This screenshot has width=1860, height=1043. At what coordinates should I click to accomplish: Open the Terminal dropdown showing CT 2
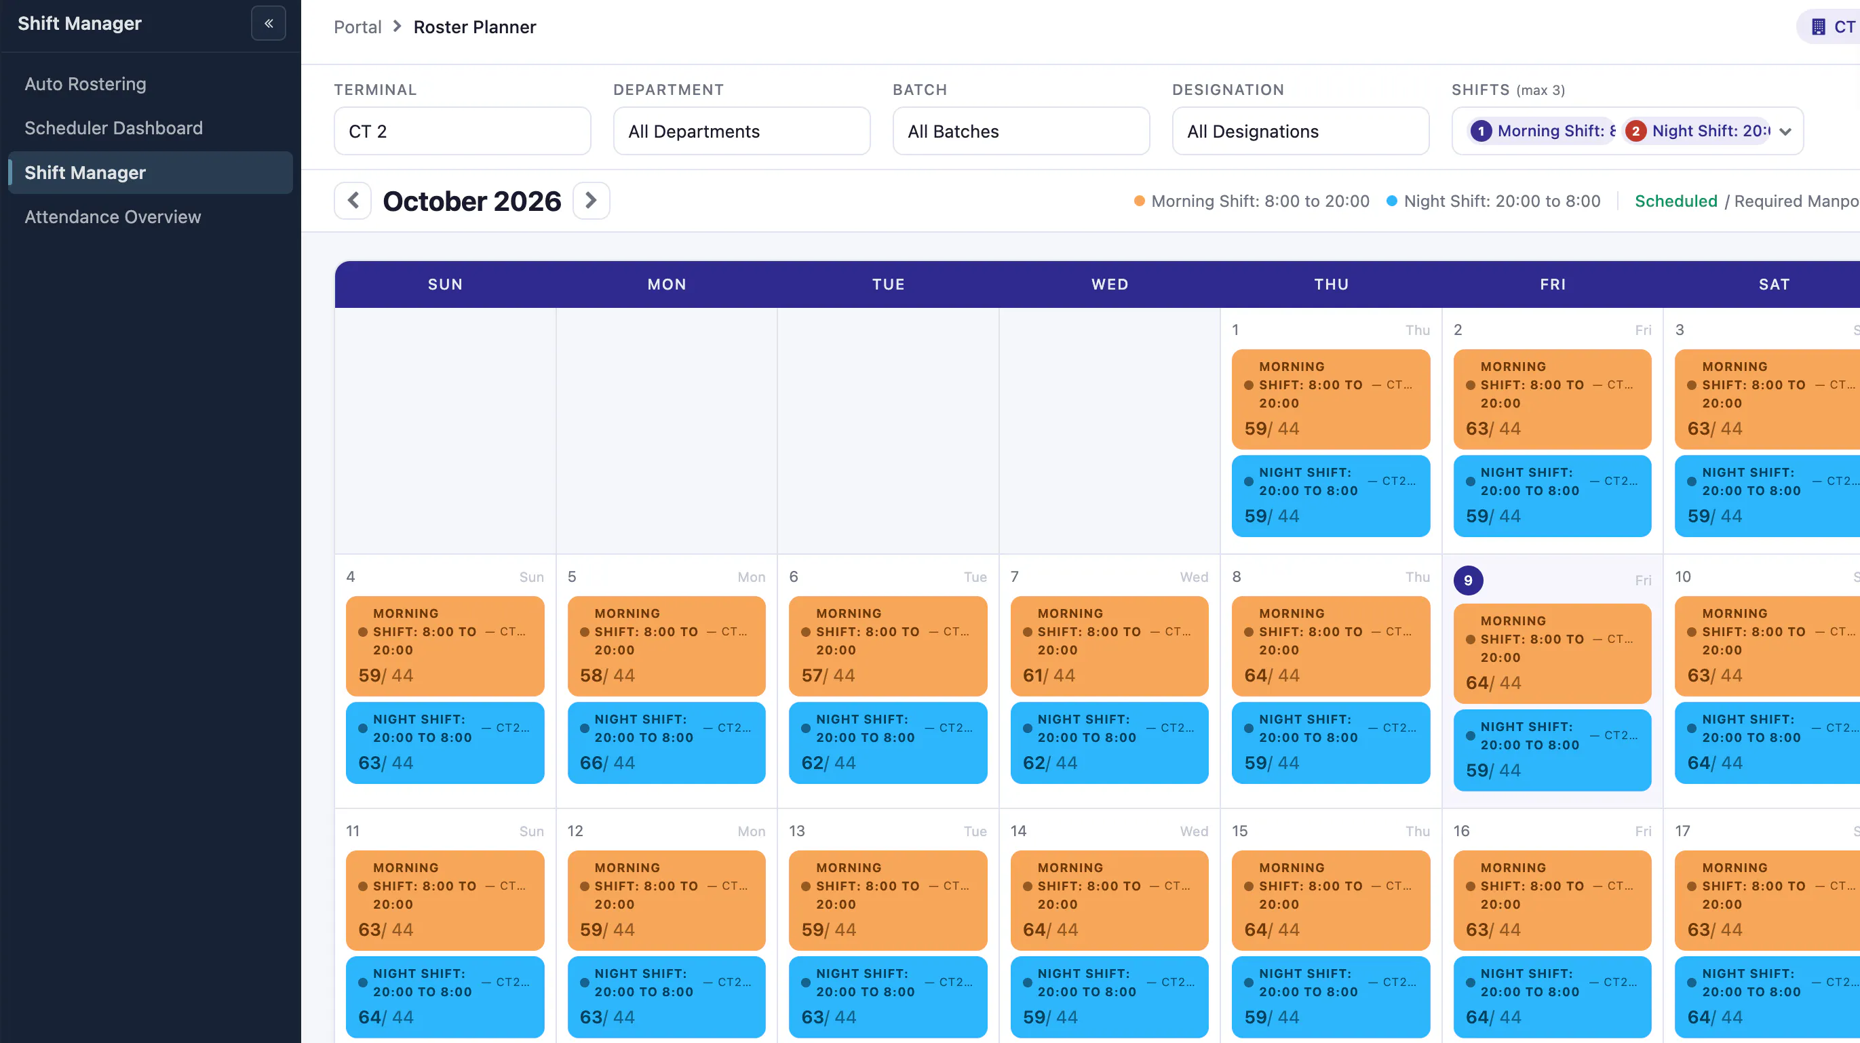462,132
